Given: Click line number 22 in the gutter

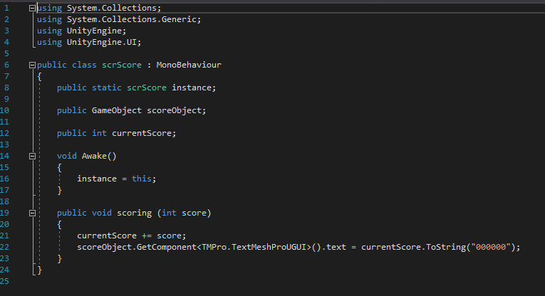Looking at the screenshot, I should 6,247.
